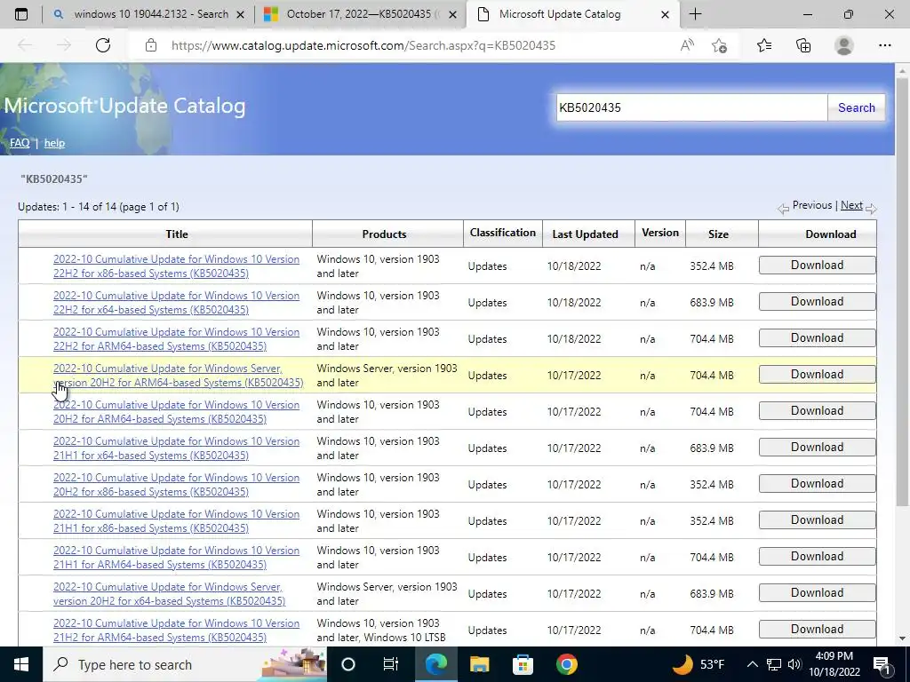Open the Windows Start menu
Viewport: 910px width, 682px height.
tap(21, 664)
